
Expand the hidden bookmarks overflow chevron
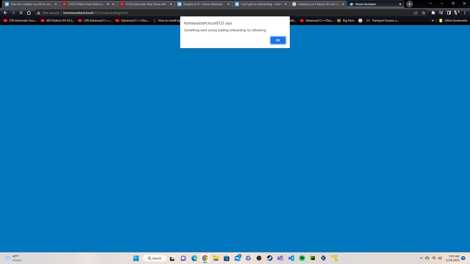[x=433, y=20]
